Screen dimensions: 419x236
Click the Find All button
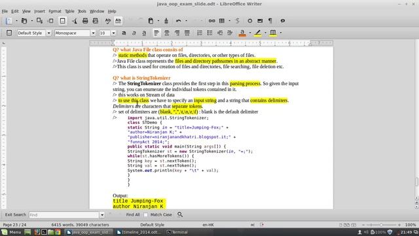[133, 214]
